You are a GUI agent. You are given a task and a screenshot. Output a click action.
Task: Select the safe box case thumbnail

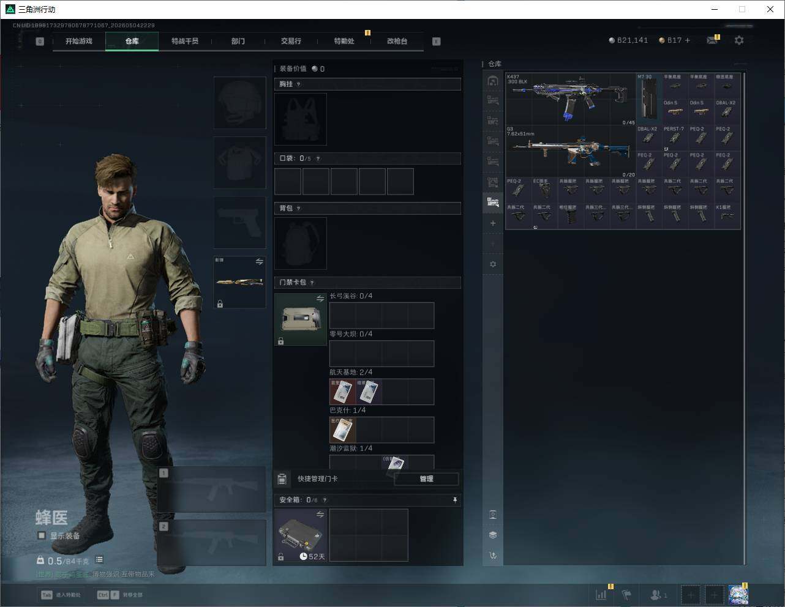[301, 535]
